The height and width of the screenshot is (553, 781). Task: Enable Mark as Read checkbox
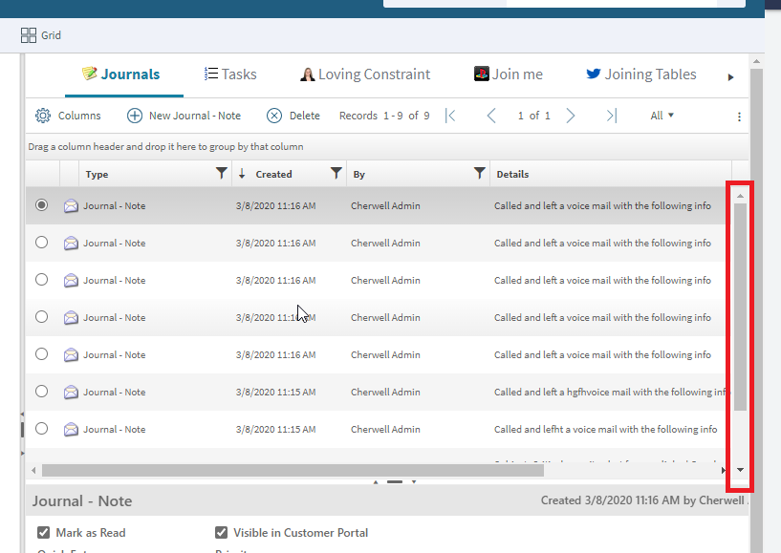pyautogui.click(x=43, y=532)
